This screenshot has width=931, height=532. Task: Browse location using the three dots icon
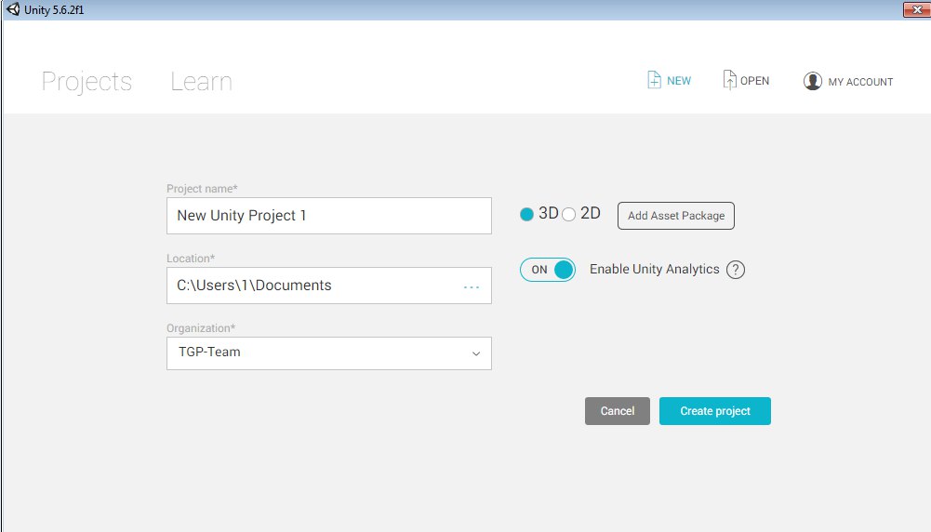(x=472, y=287)
